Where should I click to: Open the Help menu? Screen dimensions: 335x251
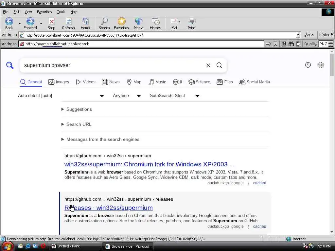[x=74, y=12]
